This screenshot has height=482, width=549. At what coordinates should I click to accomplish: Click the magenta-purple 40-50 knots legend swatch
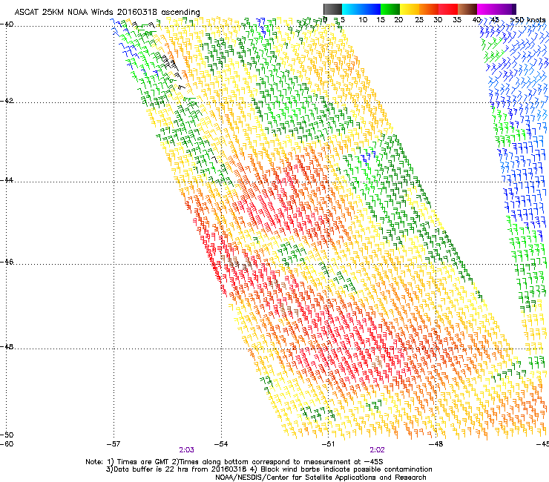tap(496, 9)
